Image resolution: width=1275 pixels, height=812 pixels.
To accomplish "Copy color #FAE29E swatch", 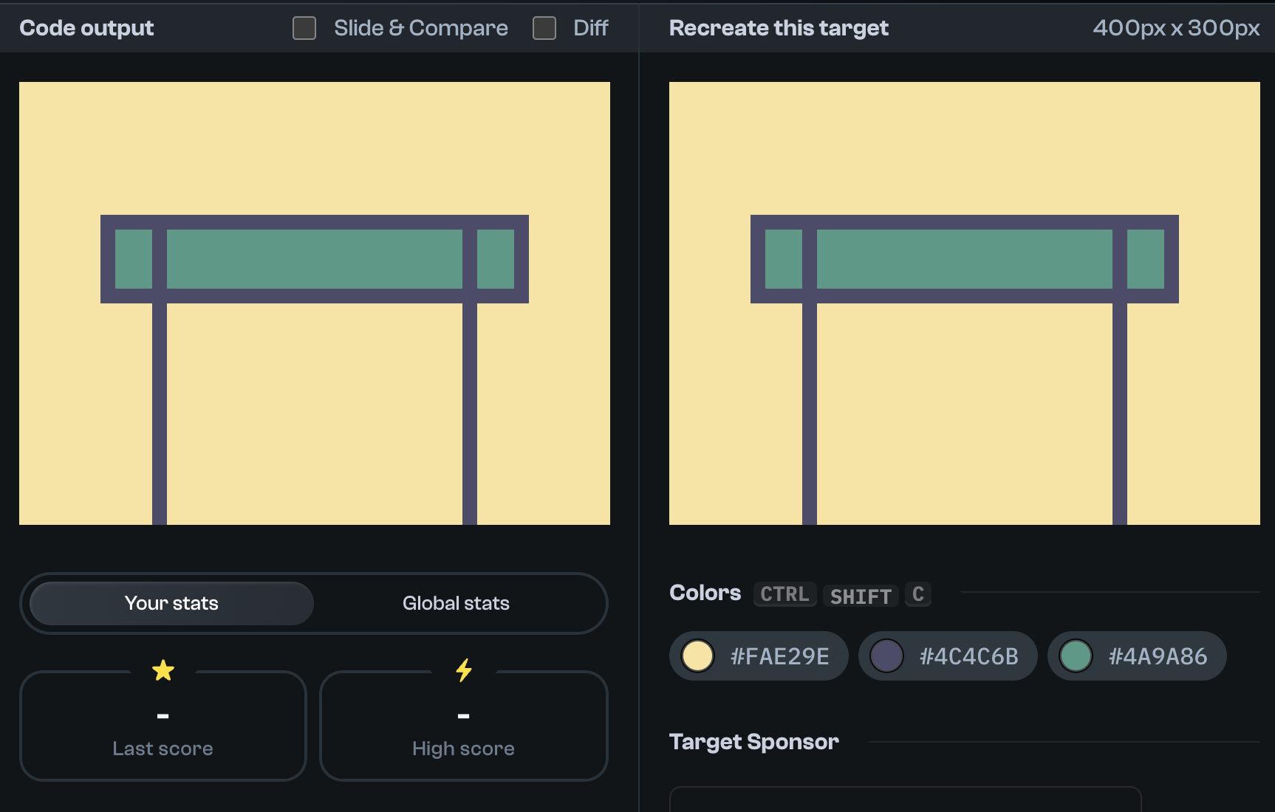I will click(x=759, y=656).
